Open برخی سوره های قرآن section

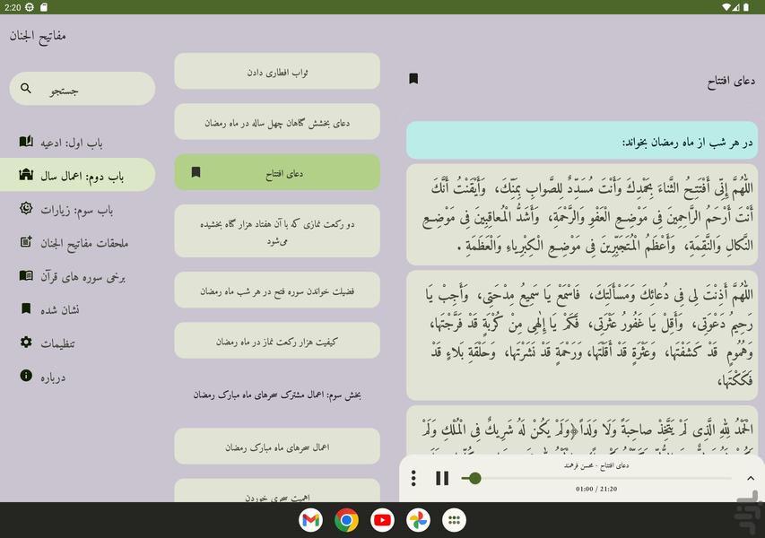click(x=77, y=276)
